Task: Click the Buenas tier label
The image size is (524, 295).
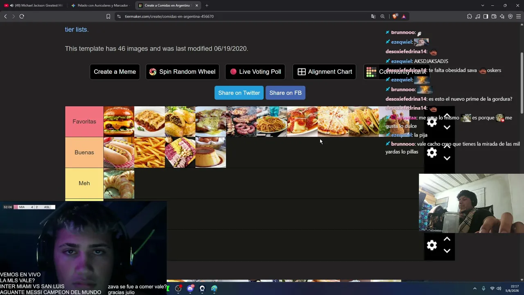Action: pos(84,152)
